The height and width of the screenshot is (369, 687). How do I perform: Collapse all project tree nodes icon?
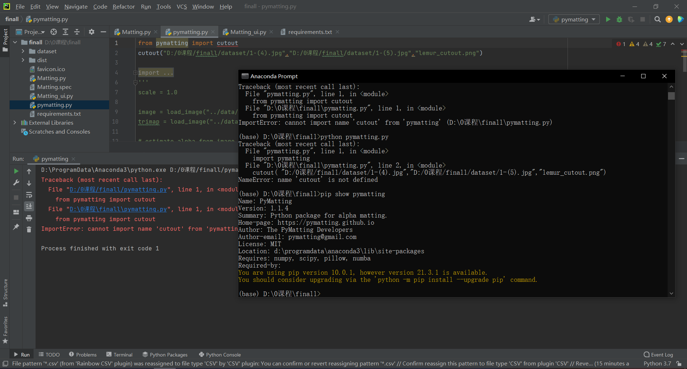tap(77, 32)
